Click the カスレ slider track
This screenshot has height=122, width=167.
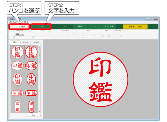pyautogui.click(x=42, y=37)
